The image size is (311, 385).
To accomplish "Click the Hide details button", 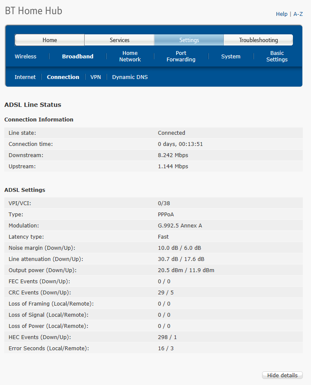I will [282, 375].
